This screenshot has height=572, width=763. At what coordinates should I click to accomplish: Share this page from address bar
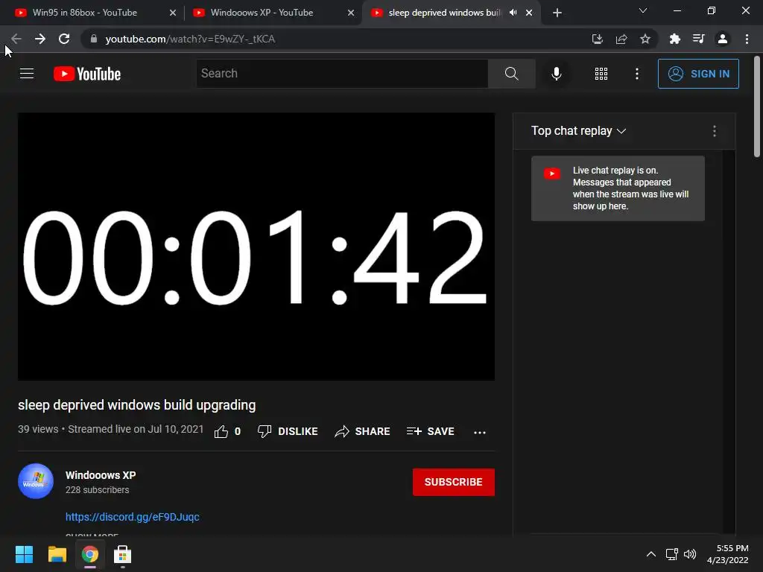point(621,39)
